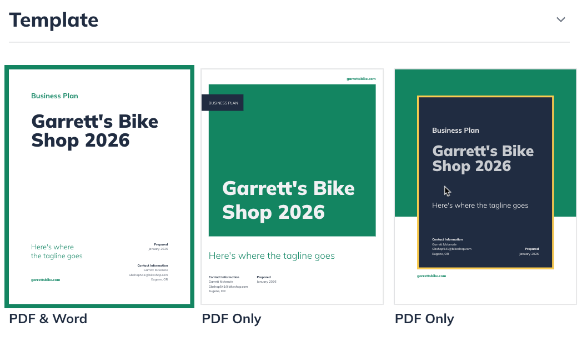Click the first PDF Only label

[x=232, y=319]
